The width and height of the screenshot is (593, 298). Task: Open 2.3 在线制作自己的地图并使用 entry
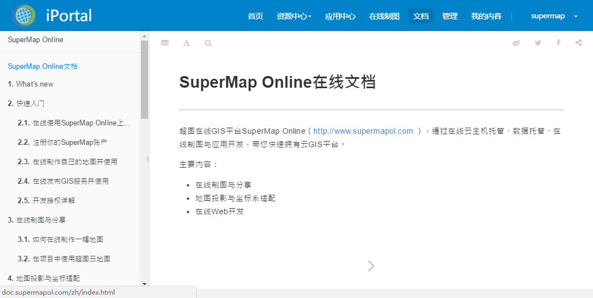[x=67, y=161]
